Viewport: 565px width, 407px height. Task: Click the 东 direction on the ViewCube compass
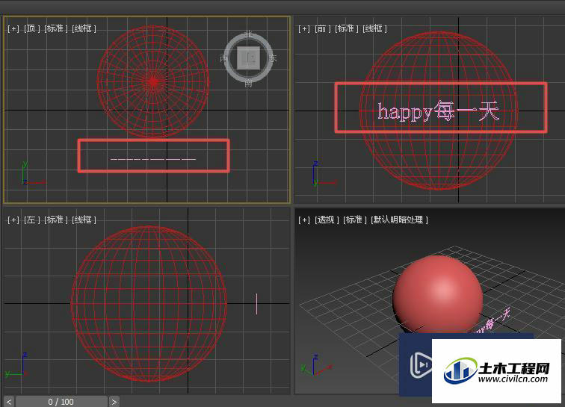pyautogui.click(x=272, y=58)
